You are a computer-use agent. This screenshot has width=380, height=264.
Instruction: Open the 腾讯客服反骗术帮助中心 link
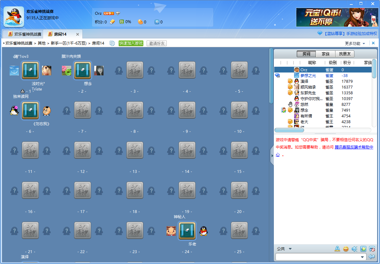coord(354,147)
